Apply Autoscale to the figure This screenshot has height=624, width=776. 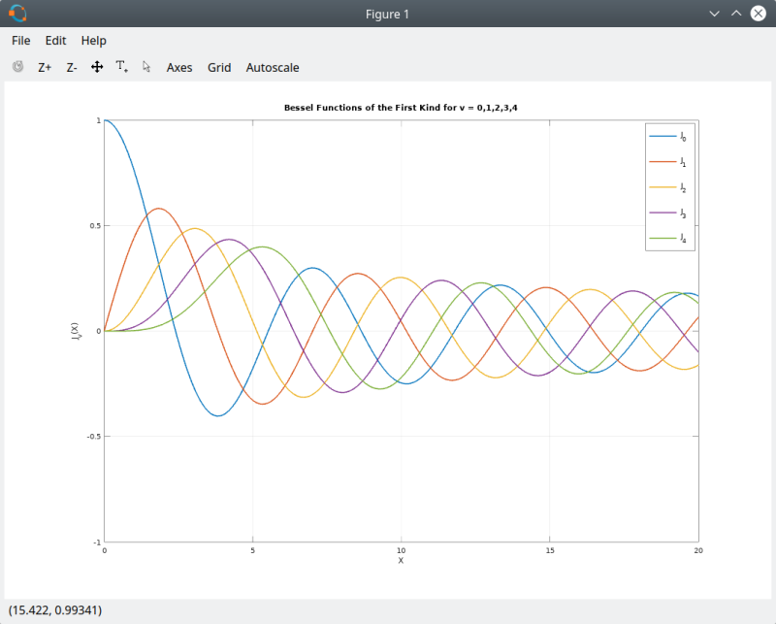click(273, 67)
